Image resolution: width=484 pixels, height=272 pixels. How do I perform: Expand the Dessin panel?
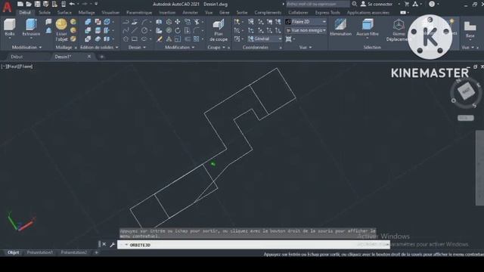click(137, 47)
